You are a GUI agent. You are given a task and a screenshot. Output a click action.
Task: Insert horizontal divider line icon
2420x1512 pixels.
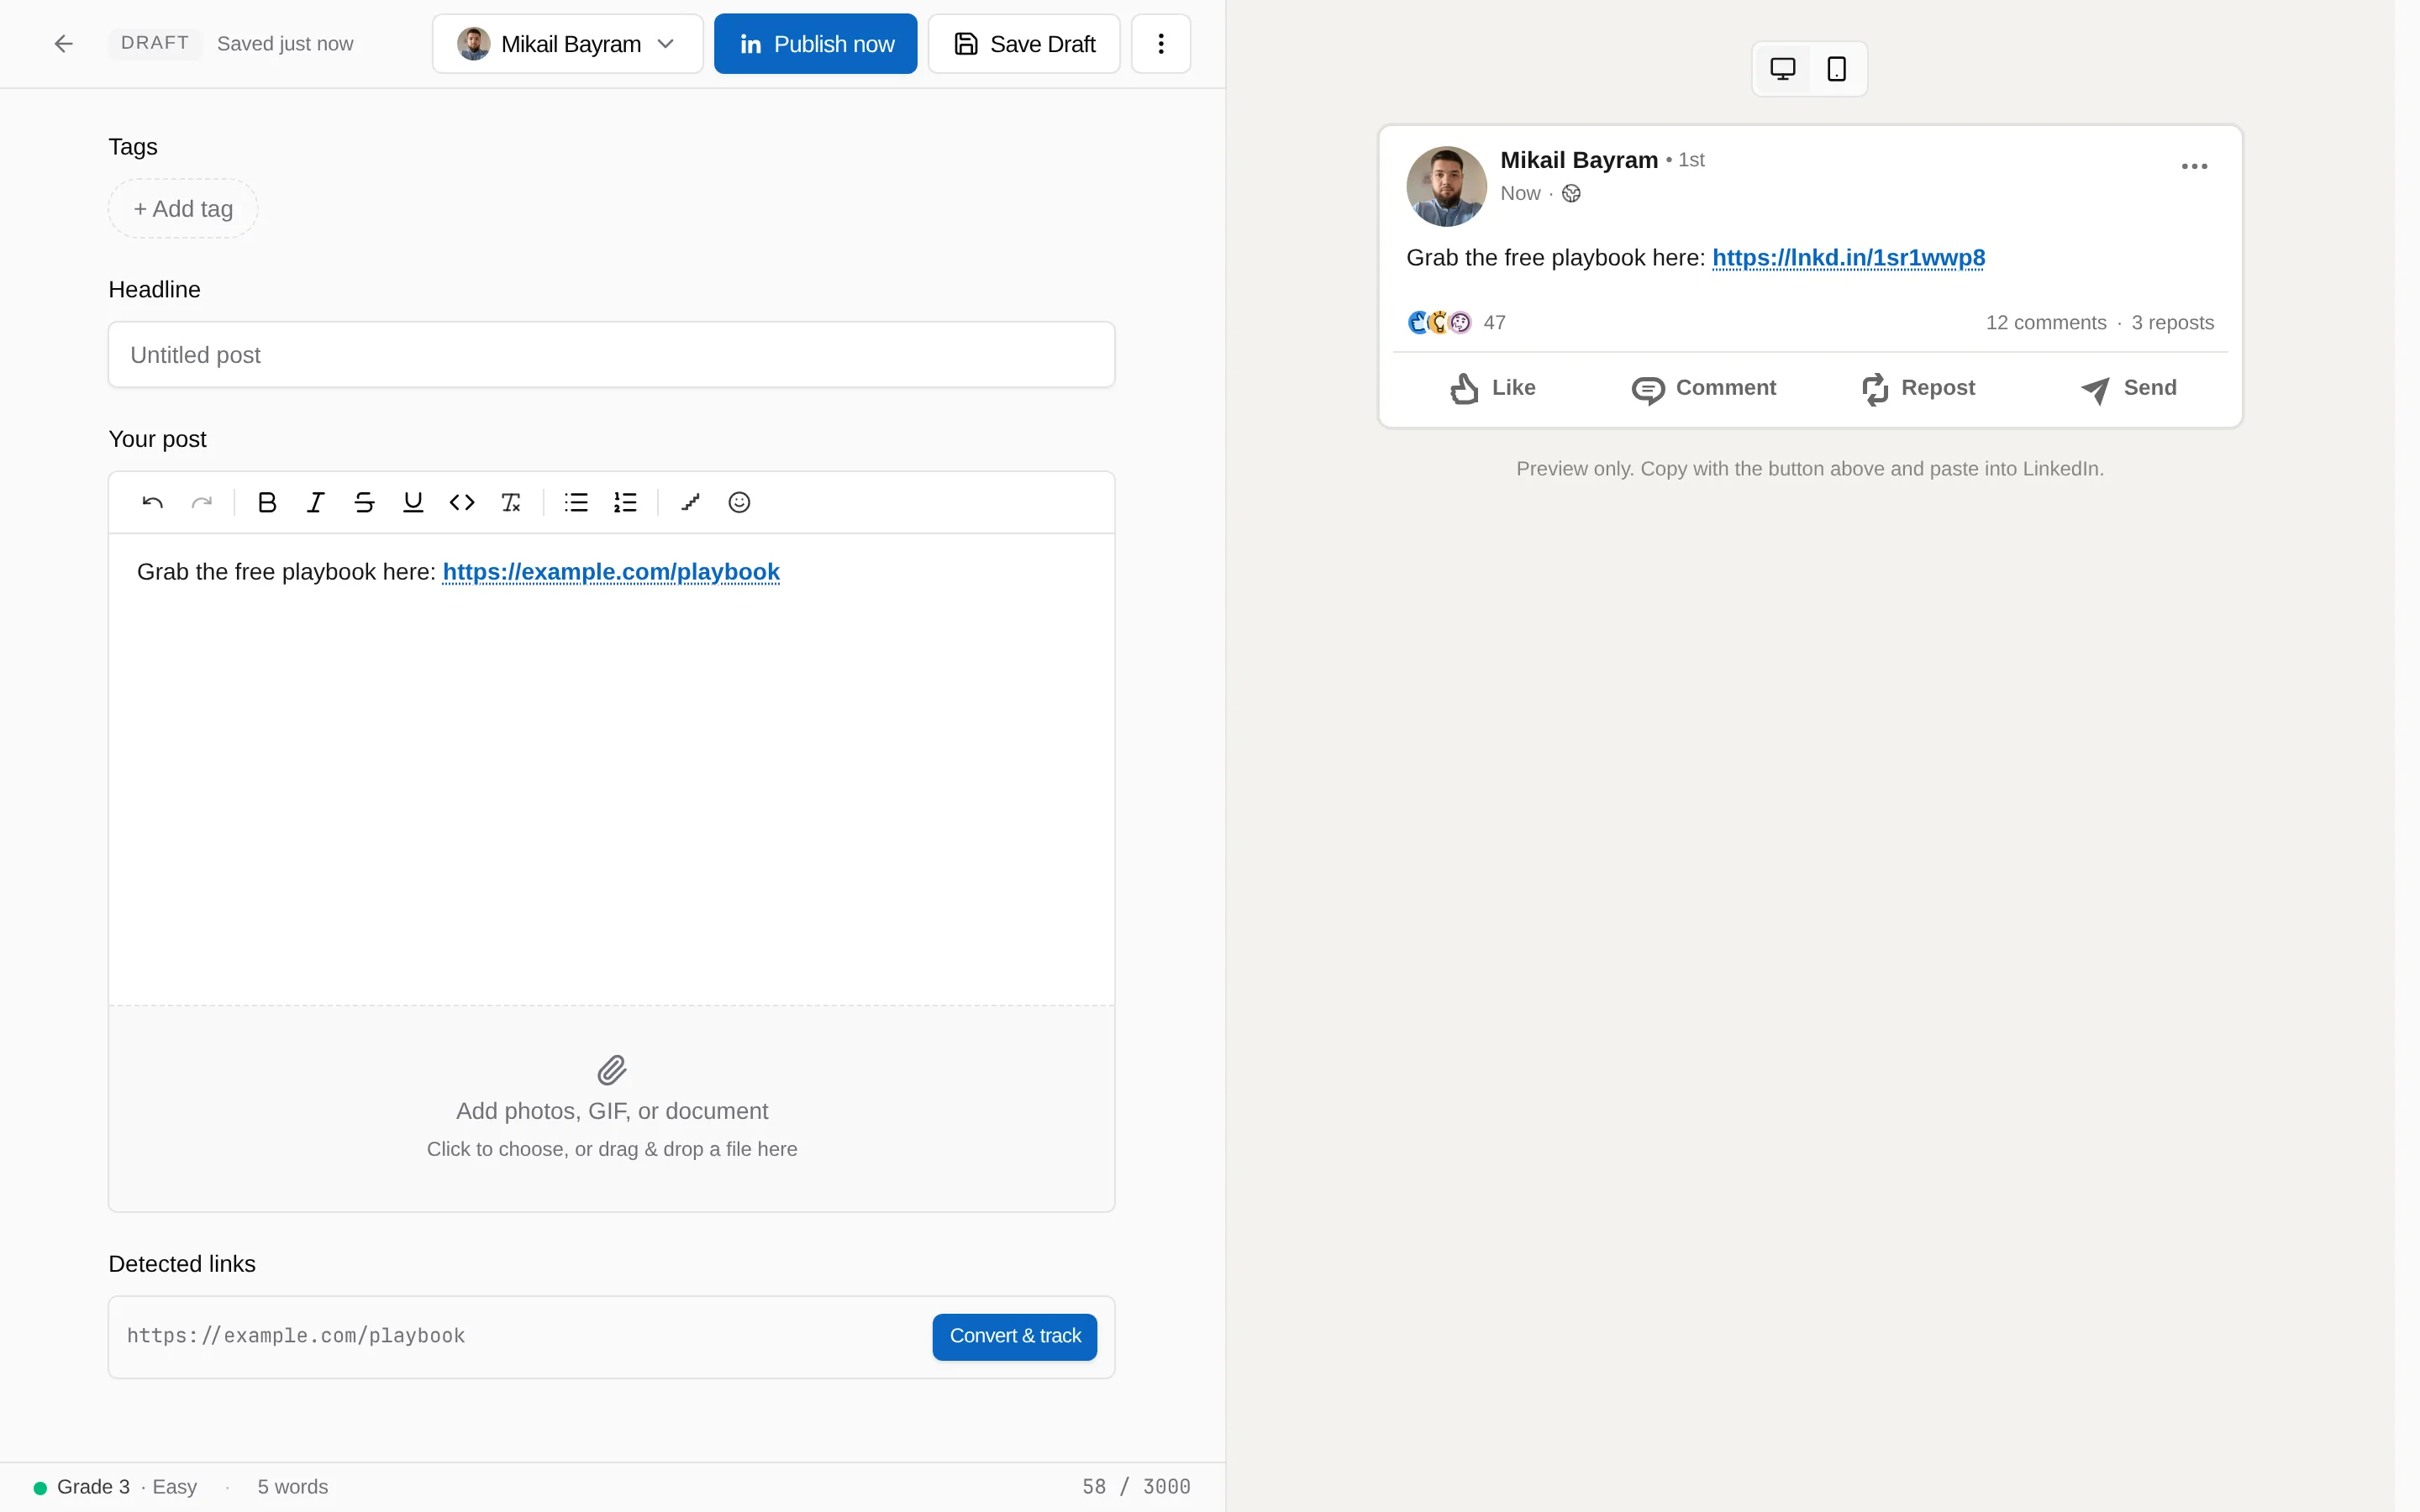click(690, 502)
